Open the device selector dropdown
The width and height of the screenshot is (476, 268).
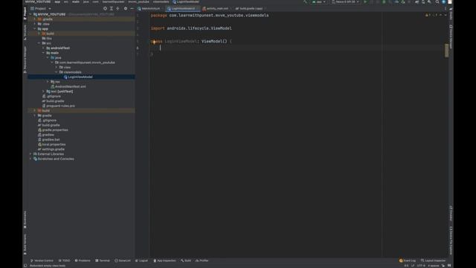345,1
